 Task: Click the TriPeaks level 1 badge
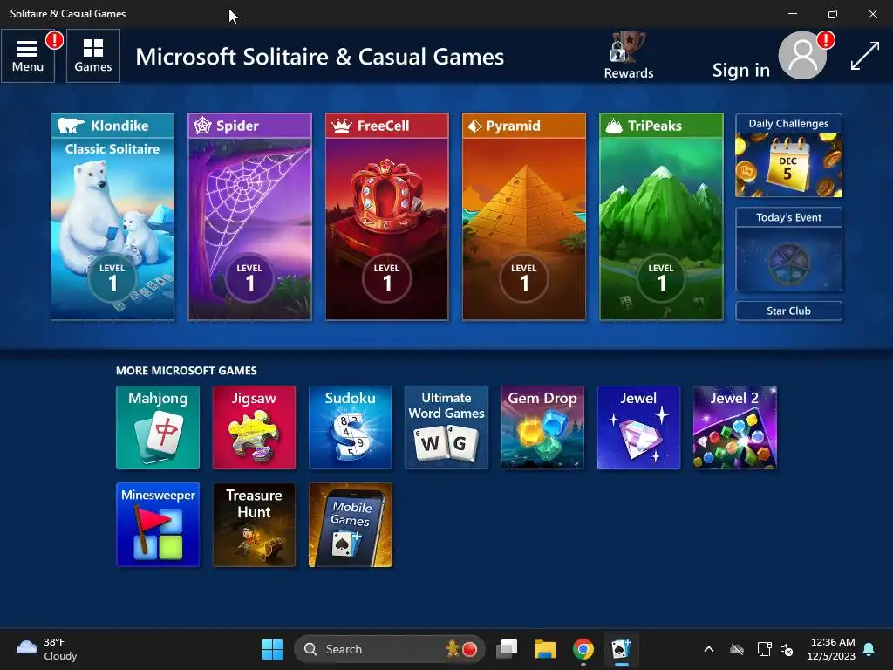pos(661,277)
